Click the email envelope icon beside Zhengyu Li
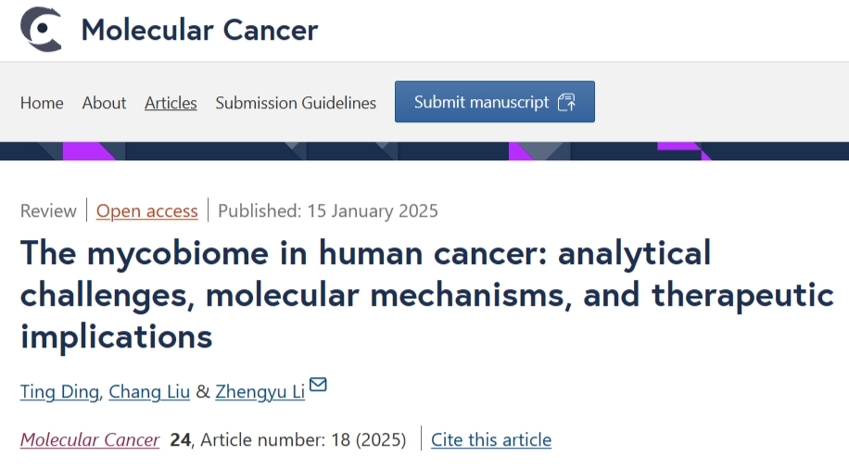The width and height of the screenshot is (849, 469). pyautogui.click(x=318, y=384)
